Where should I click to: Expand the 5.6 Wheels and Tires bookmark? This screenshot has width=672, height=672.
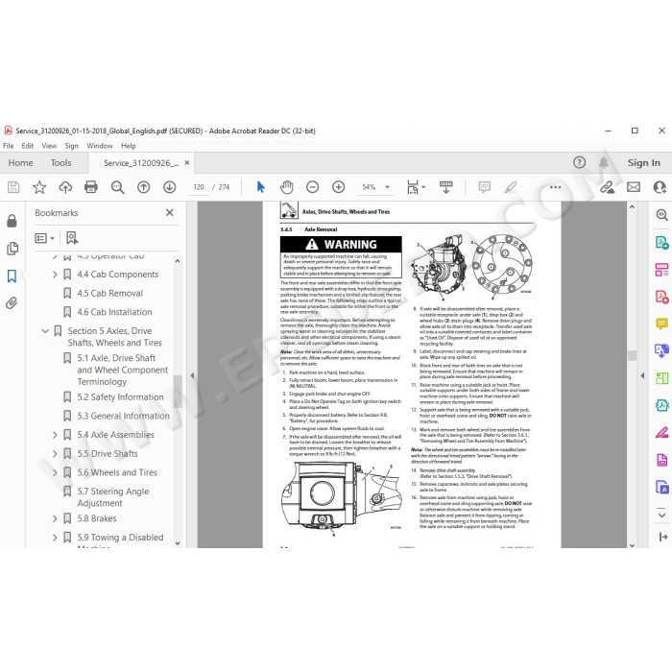point(55,472)
